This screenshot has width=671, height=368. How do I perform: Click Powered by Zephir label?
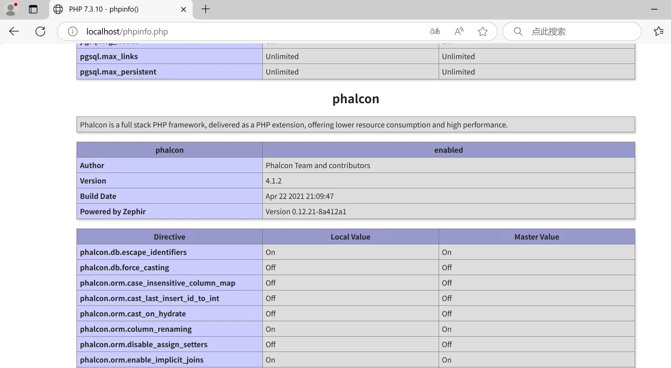(x=113, y=212)
